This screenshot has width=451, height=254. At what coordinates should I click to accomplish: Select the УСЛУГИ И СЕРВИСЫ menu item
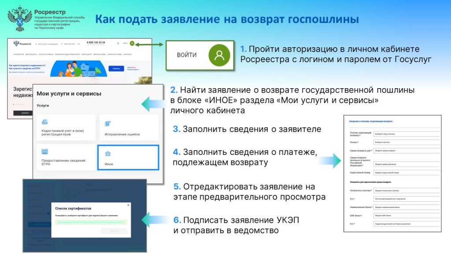tap(46, 54)
